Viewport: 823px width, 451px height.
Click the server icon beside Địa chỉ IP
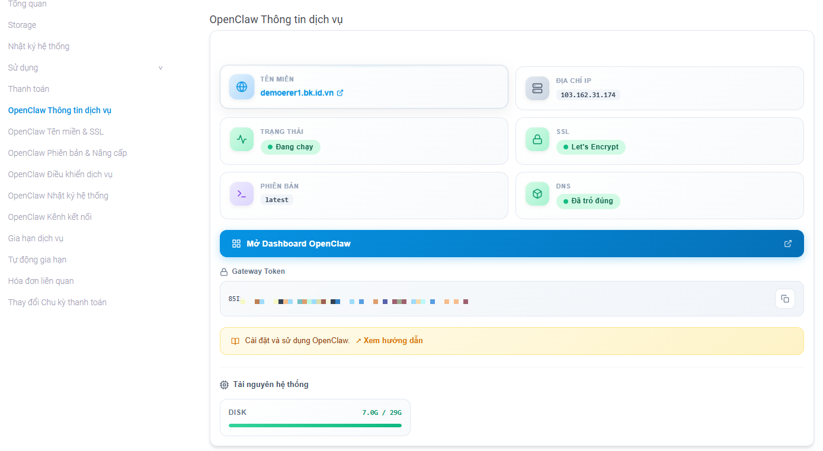click(537, 88)
